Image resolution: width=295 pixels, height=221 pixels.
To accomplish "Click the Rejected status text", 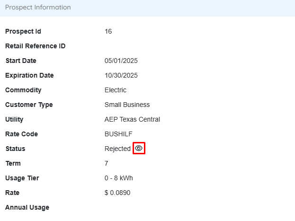I will pyautogui.click(x=117, y=149).
